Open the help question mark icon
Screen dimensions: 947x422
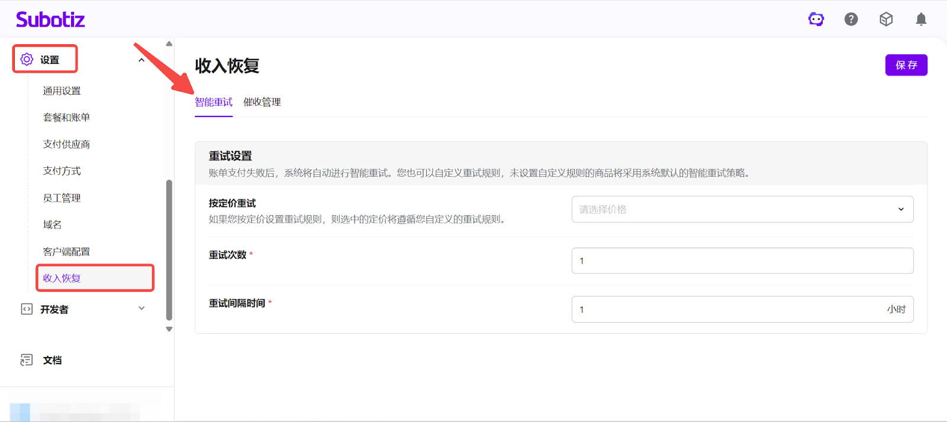(851, 20)
